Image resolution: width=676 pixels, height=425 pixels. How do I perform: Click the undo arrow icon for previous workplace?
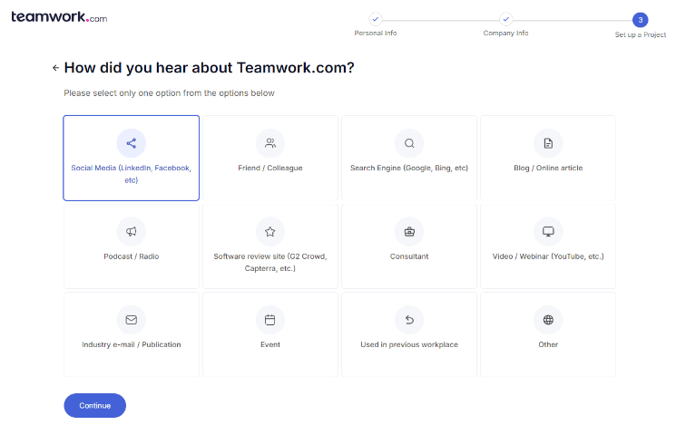click(409, 320)
